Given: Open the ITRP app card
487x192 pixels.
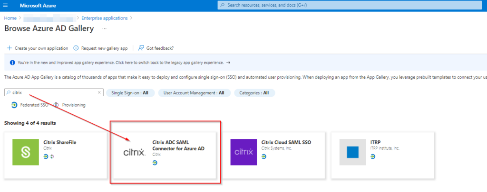Looking at the screenshot, I should coord(383,155).
